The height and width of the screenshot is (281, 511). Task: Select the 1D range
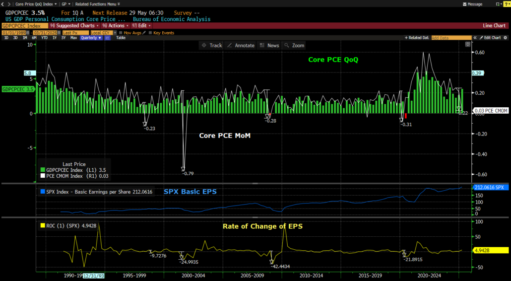point(6,38)
